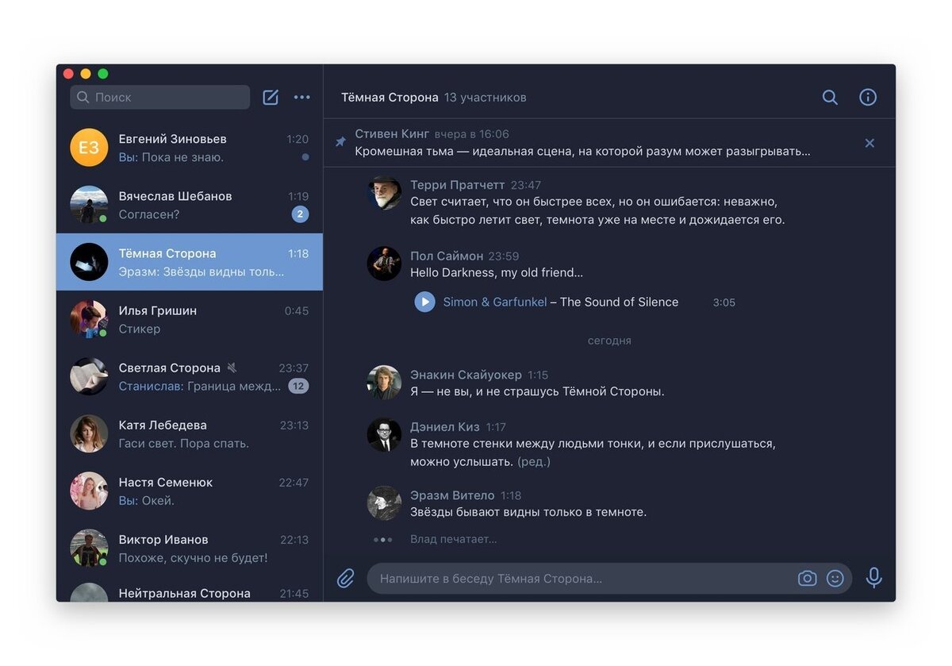Screen dimensions: 952x666
Task: Open the emoji smiley picker
Action: click(x=835, y=578)
